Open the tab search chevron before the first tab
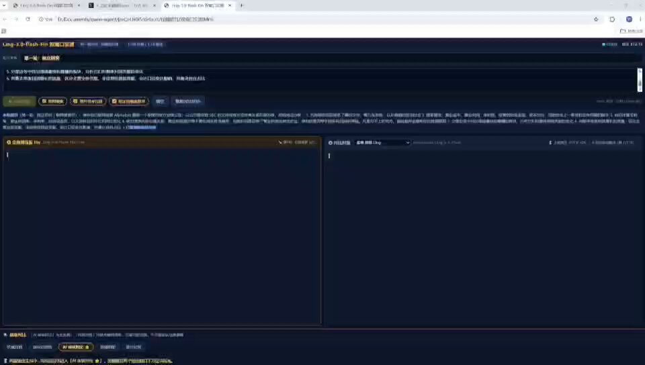The image size is (645, 365). pos(4,5)
